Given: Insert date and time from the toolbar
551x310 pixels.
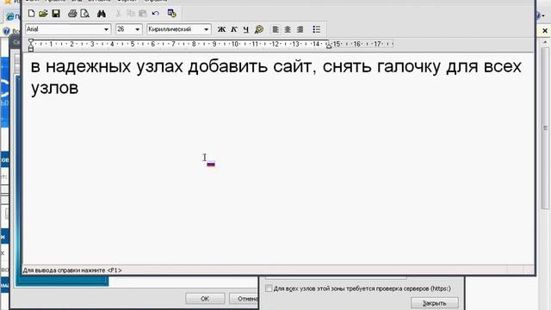Looking at the screenshot, I should [172, 14].
